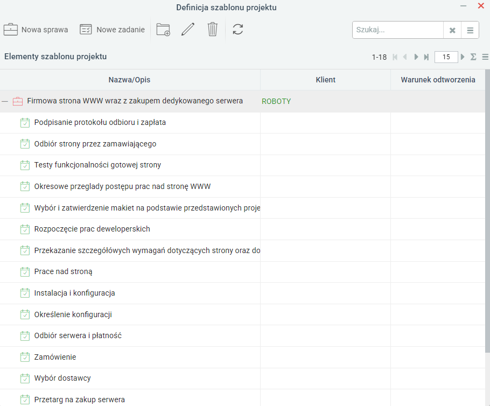
Task: Click the task icon of Wybór i zatwierdzenie makiet
Action: coord(25,208)
